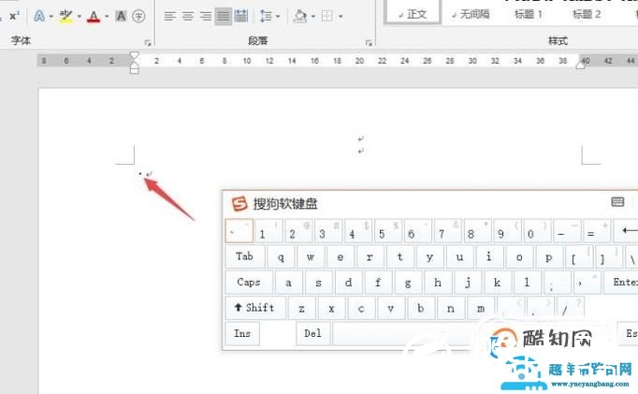Toggle character shading

121,16
